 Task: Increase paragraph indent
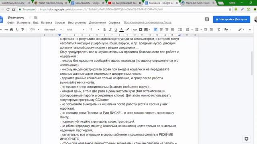211,30
